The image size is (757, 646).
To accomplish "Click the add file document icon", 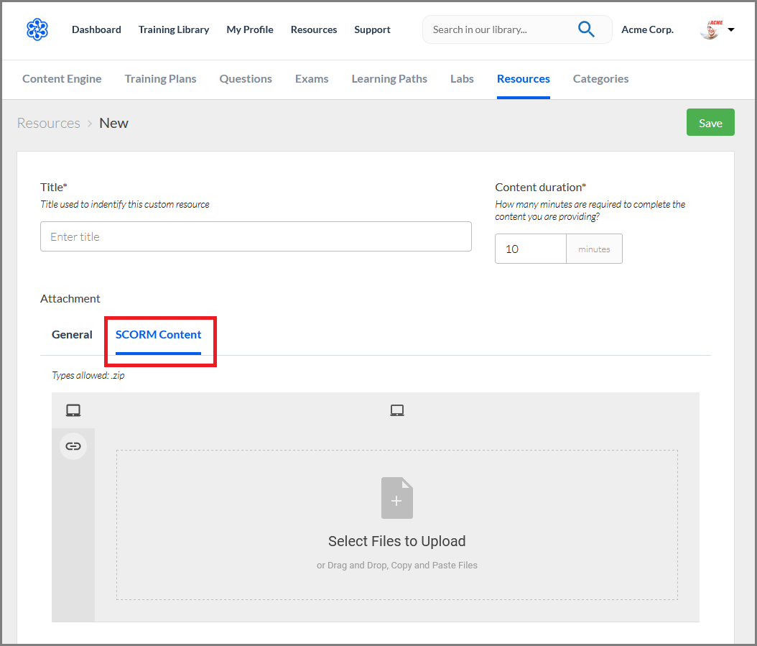I will [x=397, y=498].
